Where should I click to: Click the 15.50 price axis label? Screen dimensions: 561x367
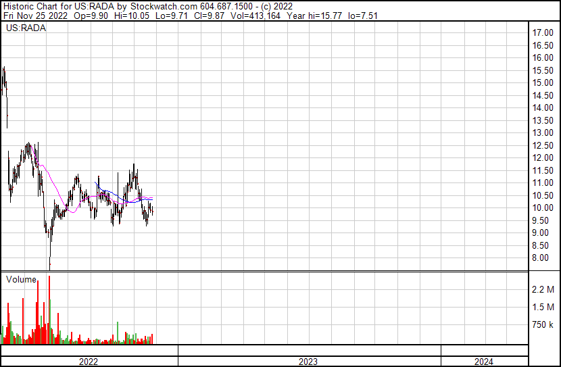point(543,70)
